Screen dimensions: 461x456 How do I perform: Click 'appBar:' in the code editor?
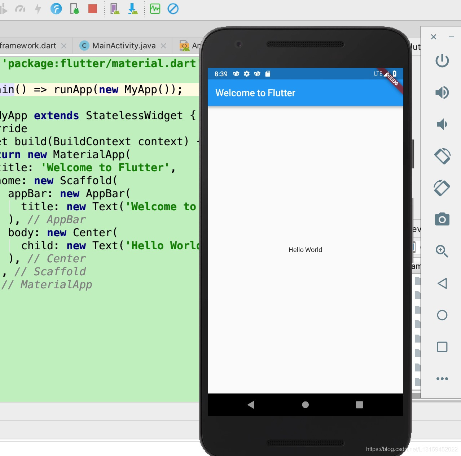pyautogui.click(x=30, y=194)
